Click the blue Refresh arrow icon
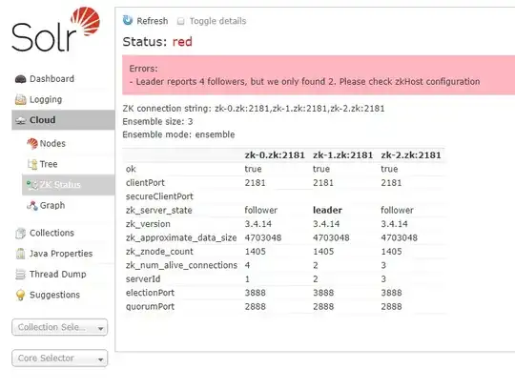 click(x=128, y=20)
